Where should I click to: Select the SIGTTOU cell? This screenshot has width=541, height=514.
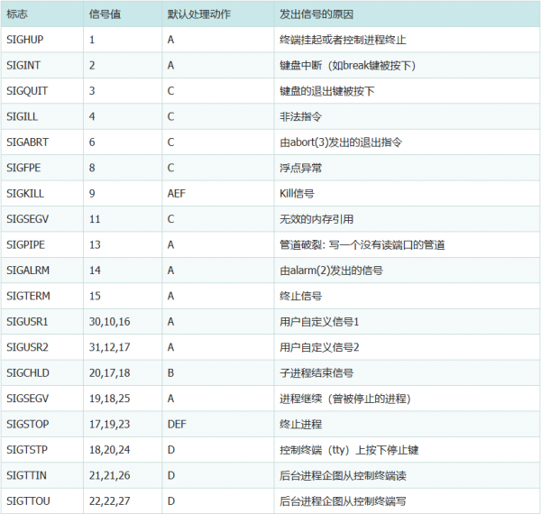27,500
